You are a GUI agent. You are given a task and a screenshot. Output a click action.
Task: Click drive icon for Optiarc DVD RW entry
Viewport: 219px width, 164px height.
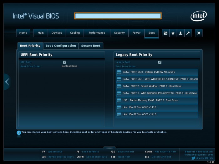coord(119,72)
